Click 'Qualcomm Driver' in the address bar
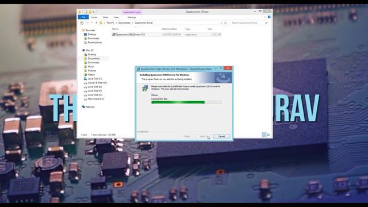Screen dimensions: 368x207 144,23
